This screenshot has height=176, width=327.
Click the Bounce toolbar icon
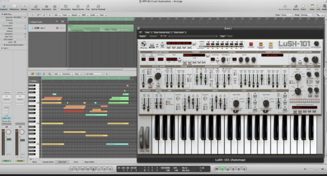click(296, 7)
